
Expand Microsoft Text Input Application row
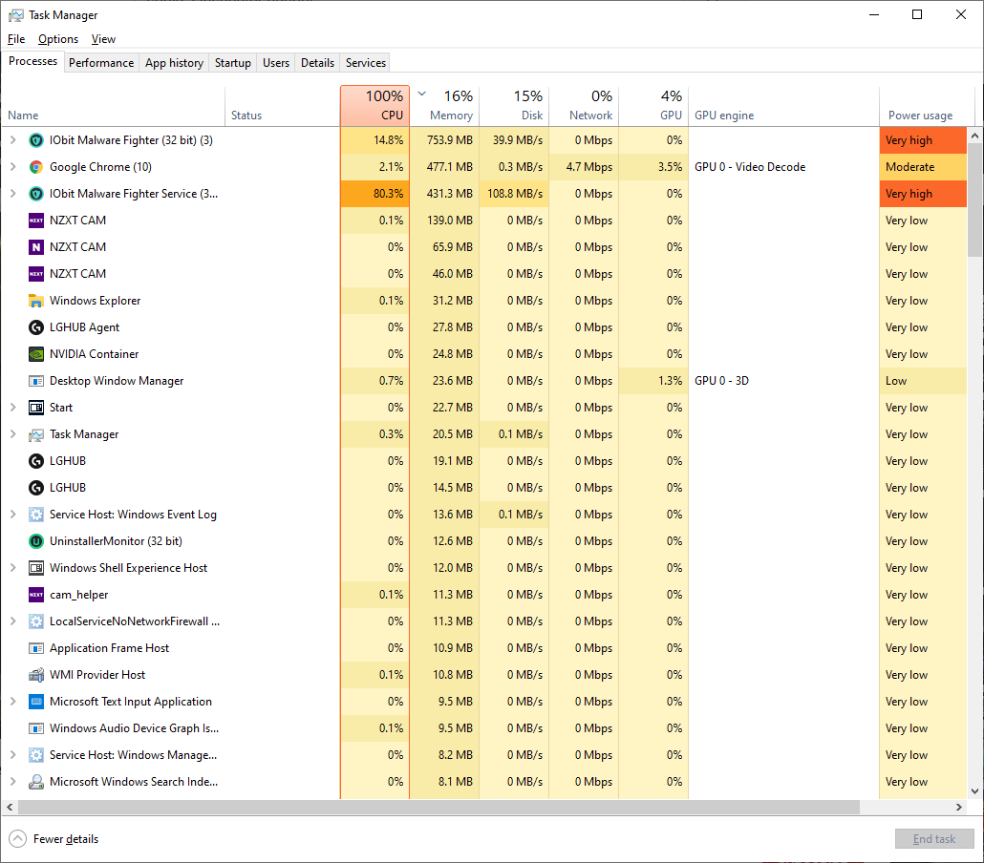(12, 702)
